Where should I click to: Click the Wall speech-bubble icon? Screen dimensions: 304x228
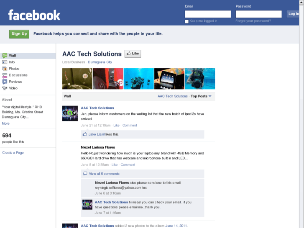pyautogui.click(x=5, y=56)
